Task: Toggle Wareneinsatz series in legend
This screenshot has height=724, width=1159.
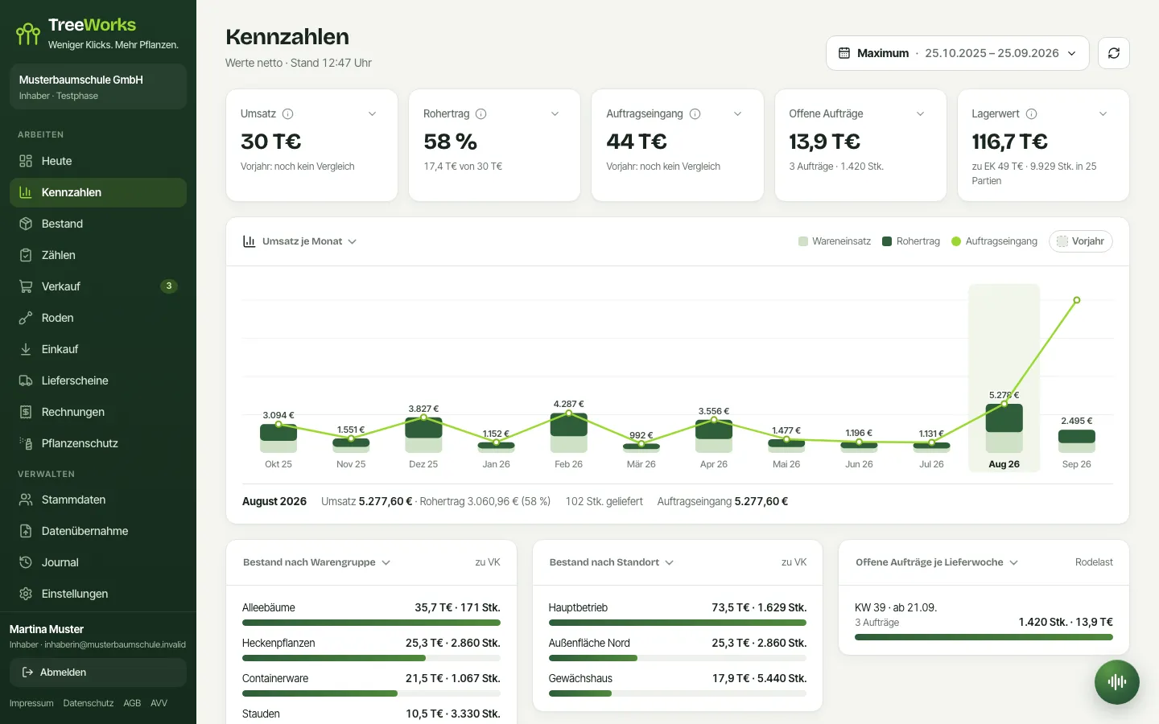Action: (835, 241)
